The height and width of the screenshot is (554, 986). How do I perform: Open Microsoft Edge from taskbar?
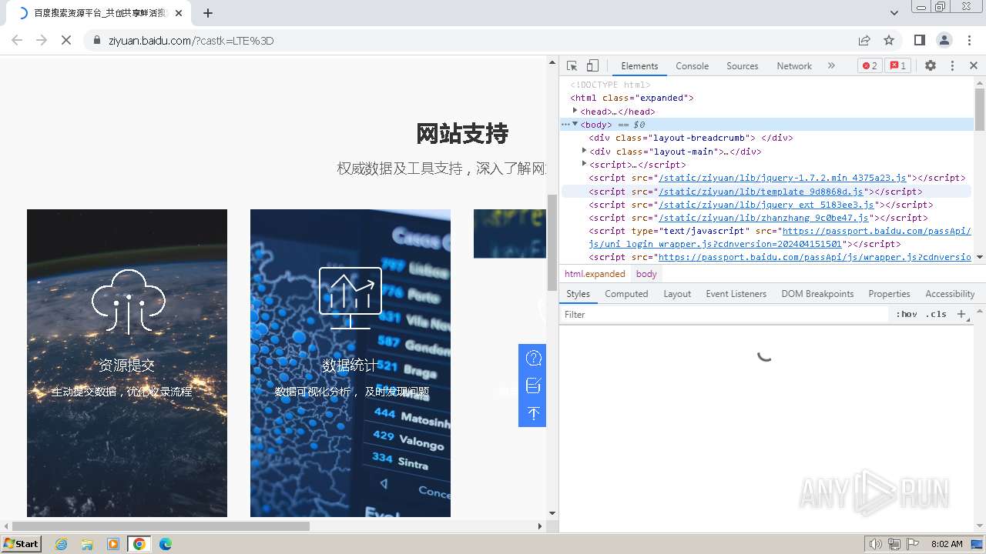click(x=165, y=544)
